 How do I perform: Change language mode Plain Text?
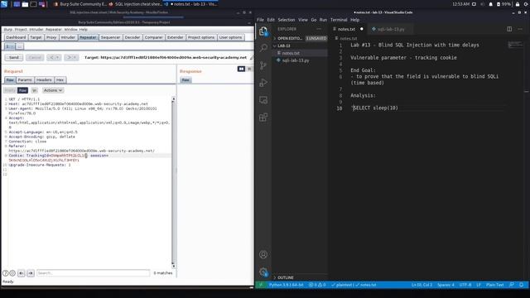click(495, 285)
